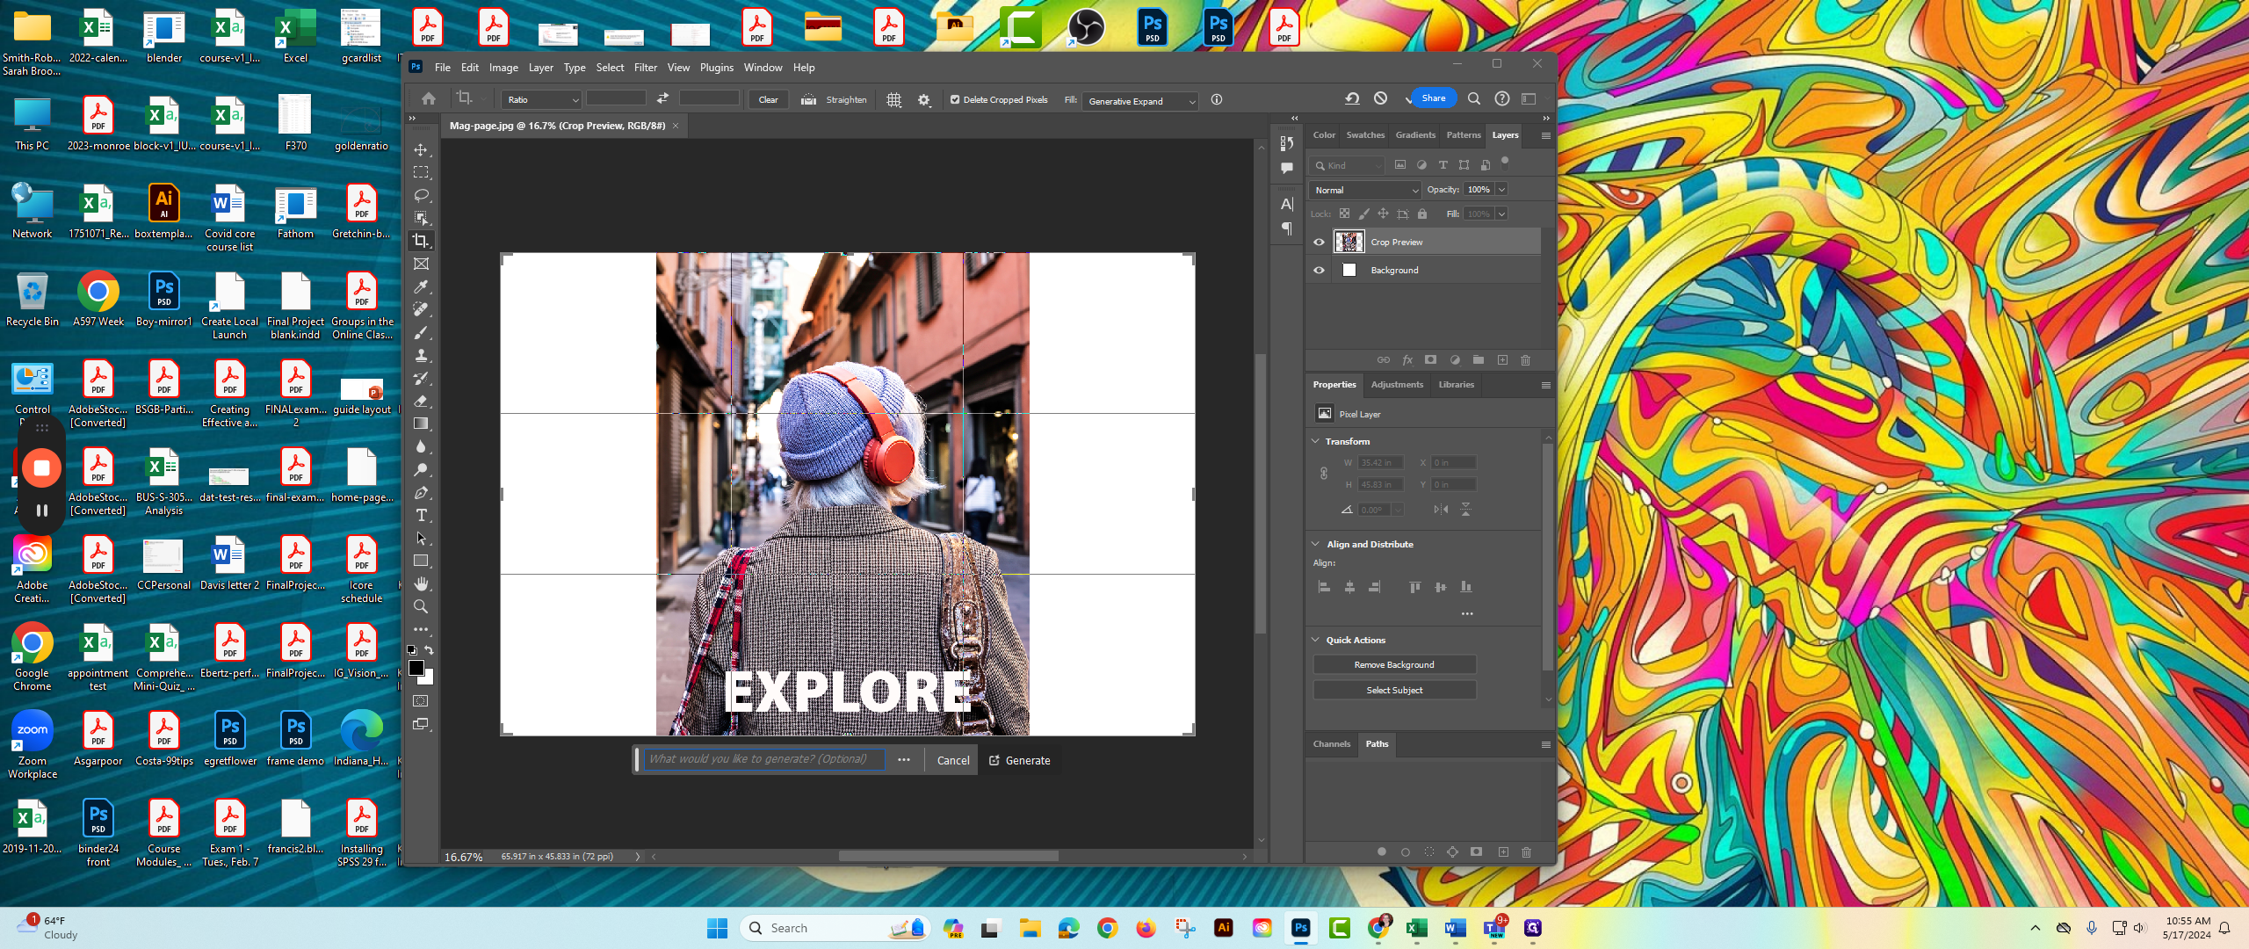2249x949 pixels.
Task: Select the Path Selection tool
Action: (x=421, y=538)
